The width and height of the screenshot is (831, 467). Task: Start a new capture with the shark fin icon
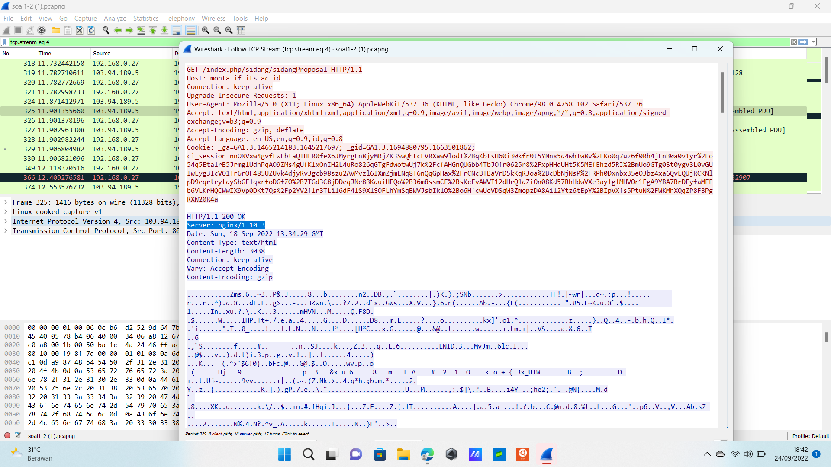(6, 30)
